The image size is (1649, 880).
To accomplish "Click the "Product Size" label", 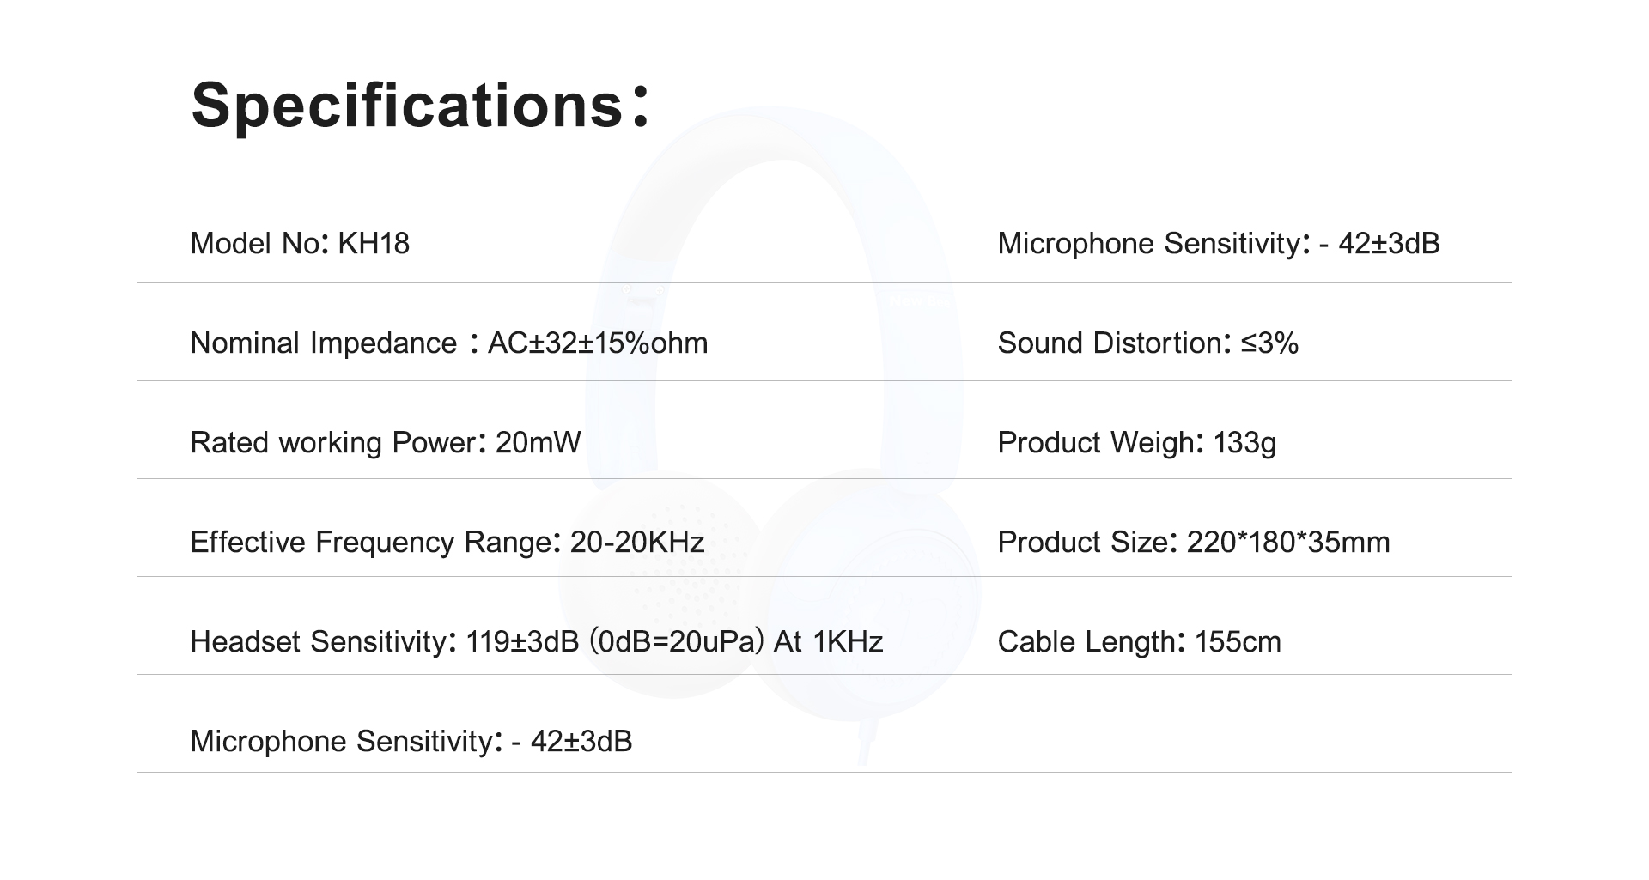I will pos(1082,543).
